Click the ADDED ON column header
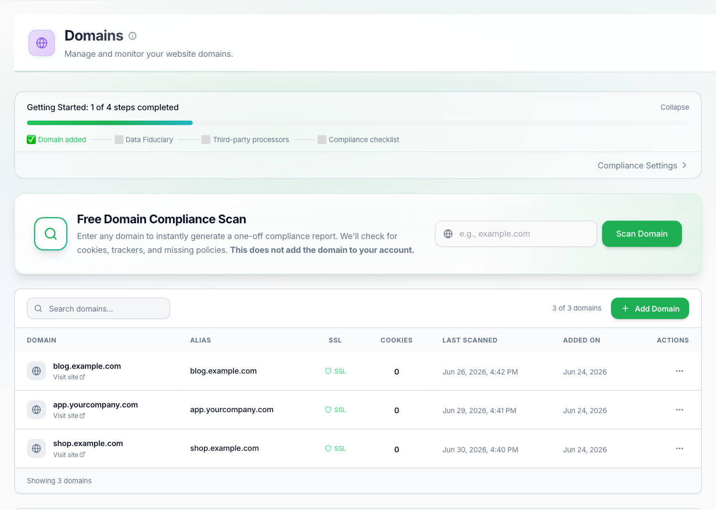 point(581,340)
